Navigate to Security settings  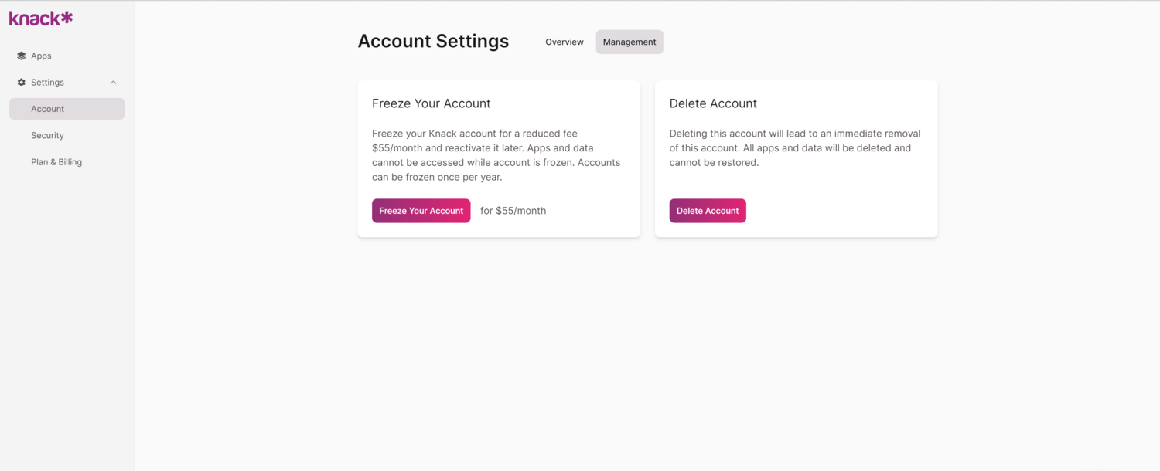(x=47, y=135)
